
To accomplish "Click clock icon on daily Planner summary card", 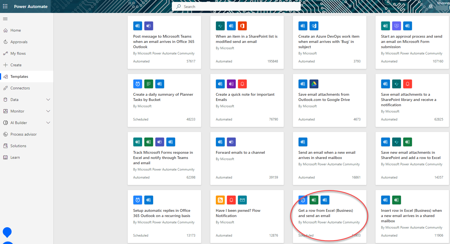I will click(138, 84).
